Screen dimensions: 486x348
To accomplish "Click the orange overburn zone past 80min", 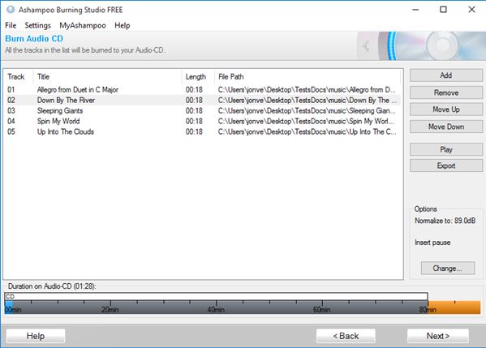I will 454,307.
